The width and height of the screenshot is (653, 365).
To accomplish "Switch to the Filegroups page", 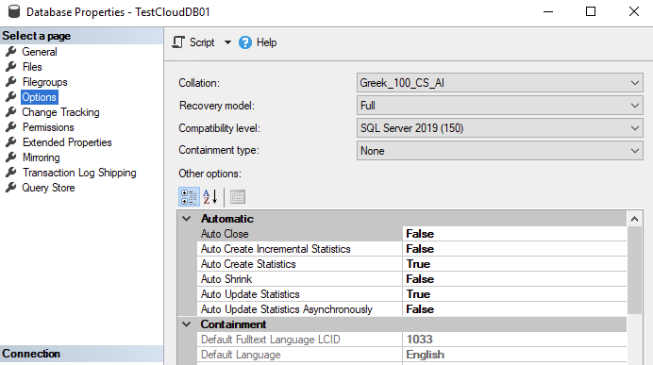I will (45, 82).
